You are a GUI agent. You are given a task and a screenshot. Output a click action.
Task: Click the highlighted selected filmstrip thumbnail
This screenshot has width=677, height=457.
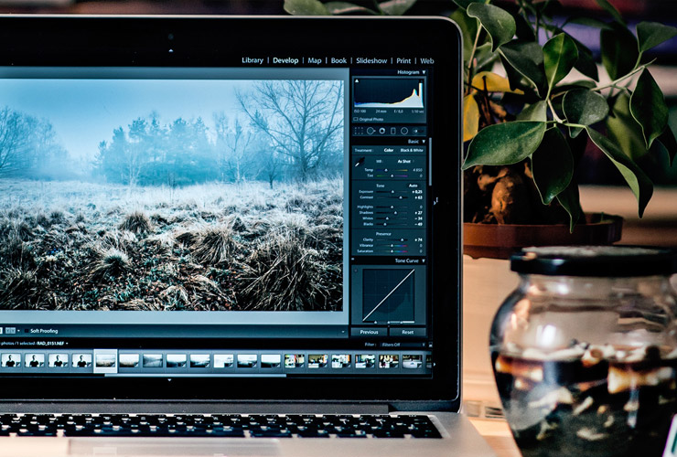(105, 361)
